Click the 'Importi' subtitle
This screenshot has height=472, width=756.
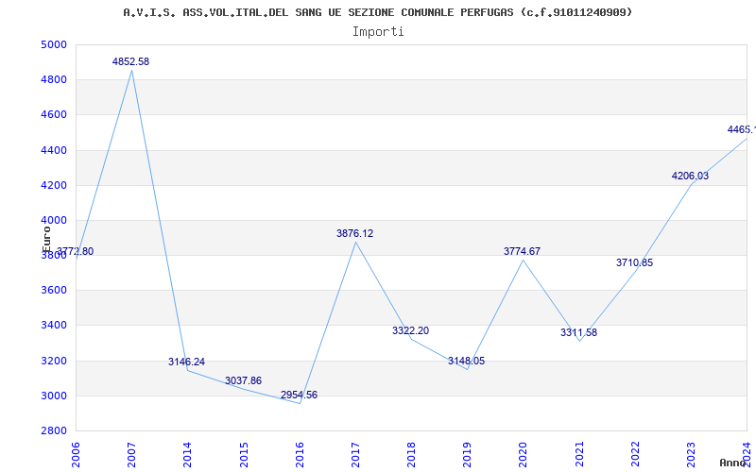point(378,32)
